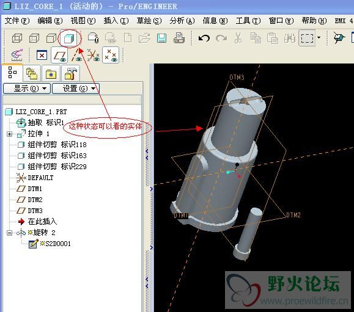The image size is (354, 312).
Task: Select the 在此插入 insert marker
Action: click(x=37, y=222)
